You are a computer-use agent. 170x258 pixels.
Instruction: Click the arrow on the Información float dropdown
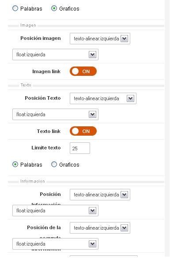pos(92,211)
